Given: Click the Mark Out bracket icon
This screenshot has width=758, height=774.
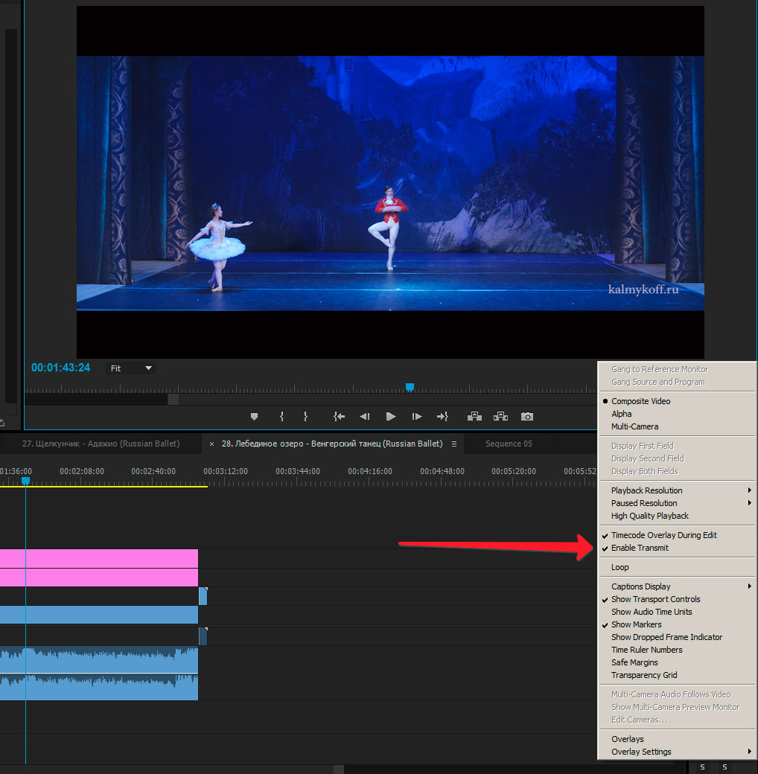Looking at the screenshot, I should coord(306,417).
